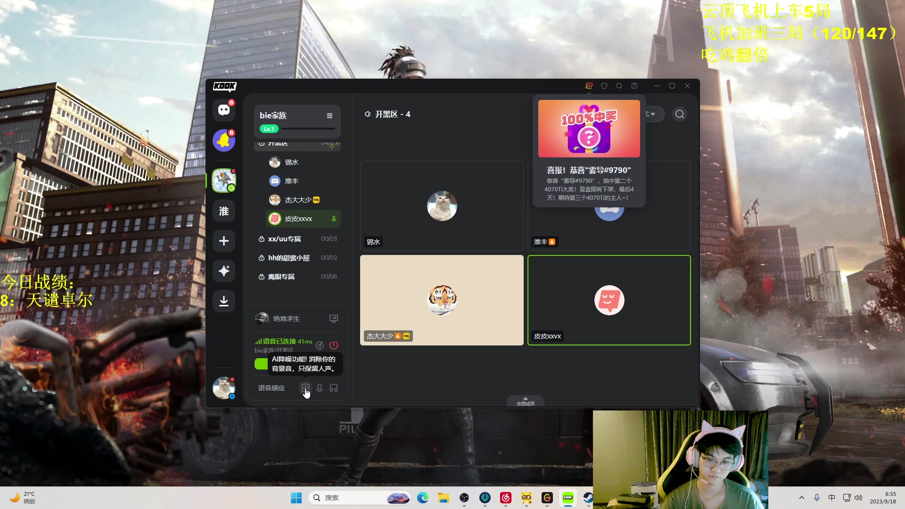
Task: Mute the microphone in voice panel
Action: click(x=320, y=388)
